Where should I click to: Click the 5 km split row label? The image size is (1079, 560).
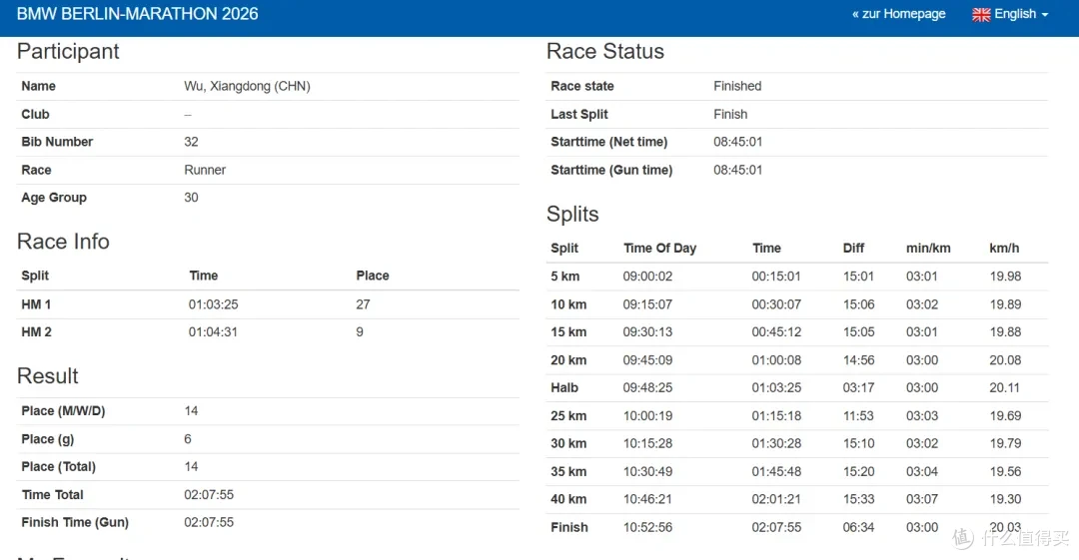(x=564, y=277)
